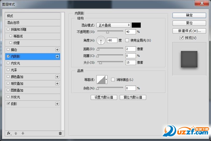Enable the 颜色叠加 checkbox
Screen dimensions: 211x141
(8, 76)
